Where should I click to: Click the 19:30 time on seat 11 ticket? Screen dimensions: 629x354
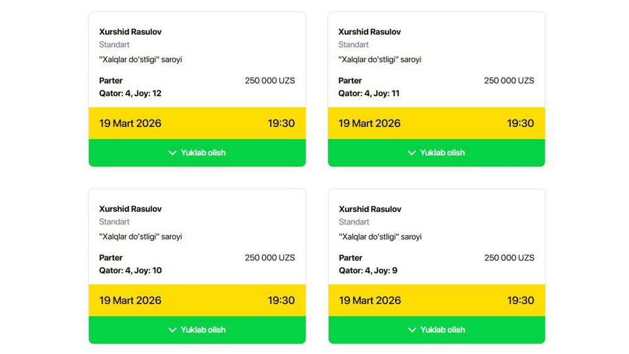520,123
